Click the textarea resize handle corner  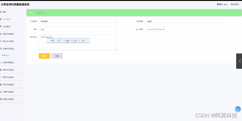pos(115,49)
